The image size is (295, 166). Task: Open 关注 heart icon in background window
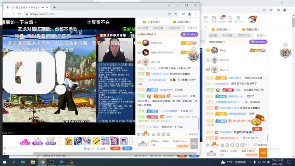click(x=206, y=18)
